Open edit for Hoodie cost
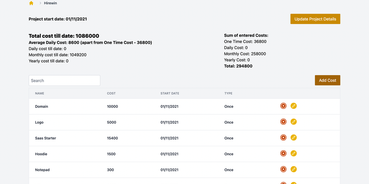The width and height of the screenshot is (369, 184). click(x=294, y=153)
